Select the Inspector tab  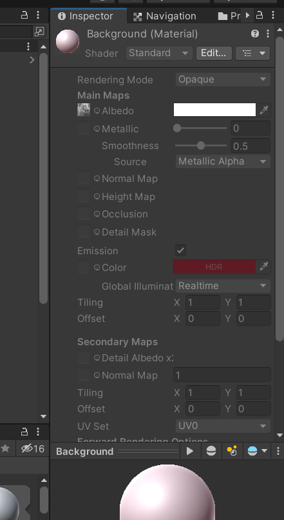point(86,16)
